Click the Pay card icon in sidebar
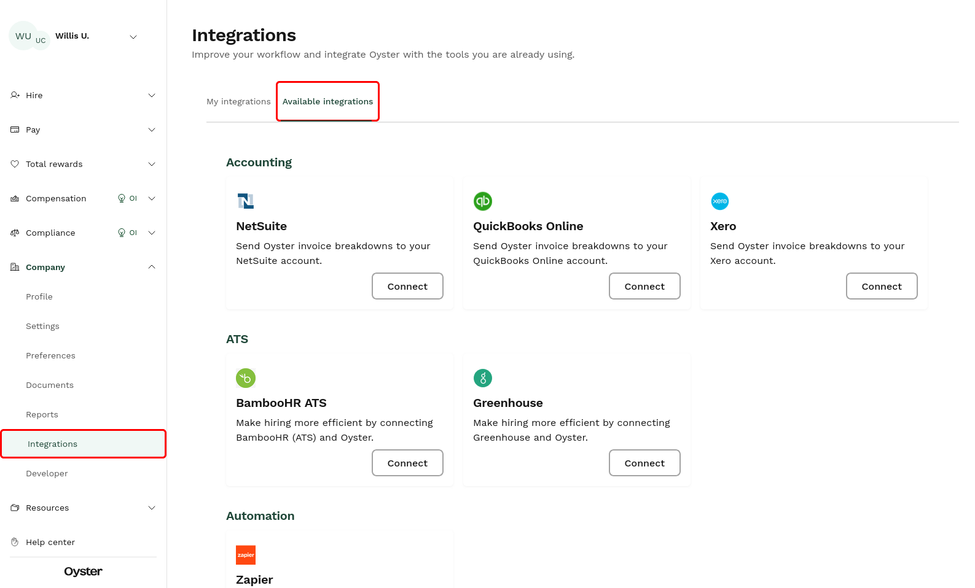 pyautogui.click(x=15, y=130)
